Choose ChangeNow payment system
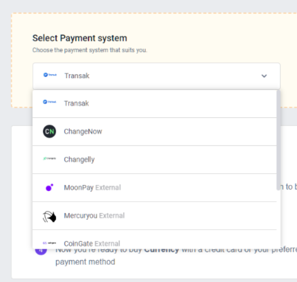 (x=155, y=132)
